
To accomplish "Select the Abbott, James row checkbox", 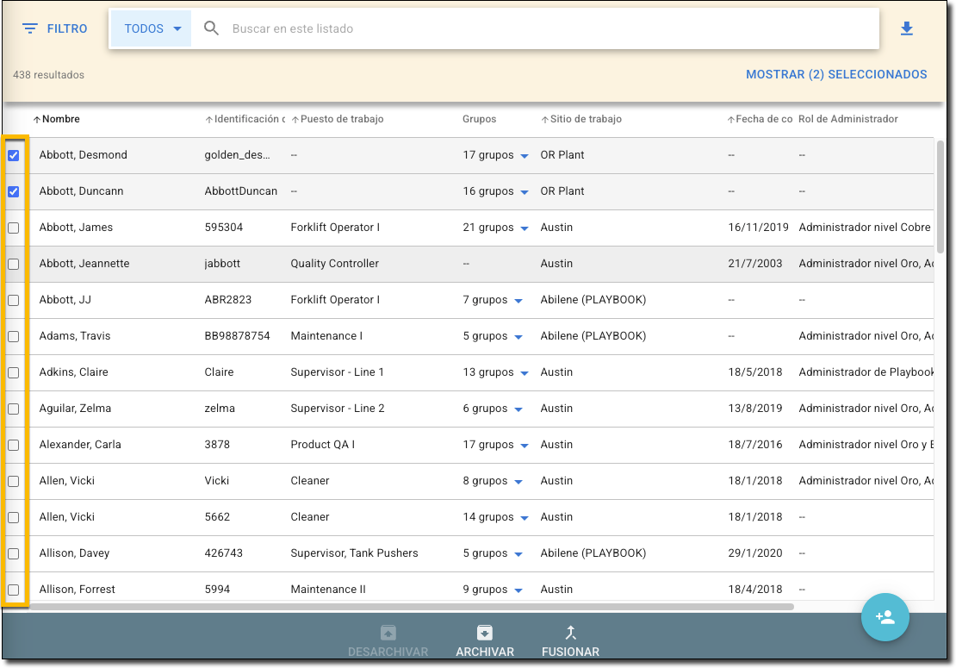I will click(x=14, y=228).
